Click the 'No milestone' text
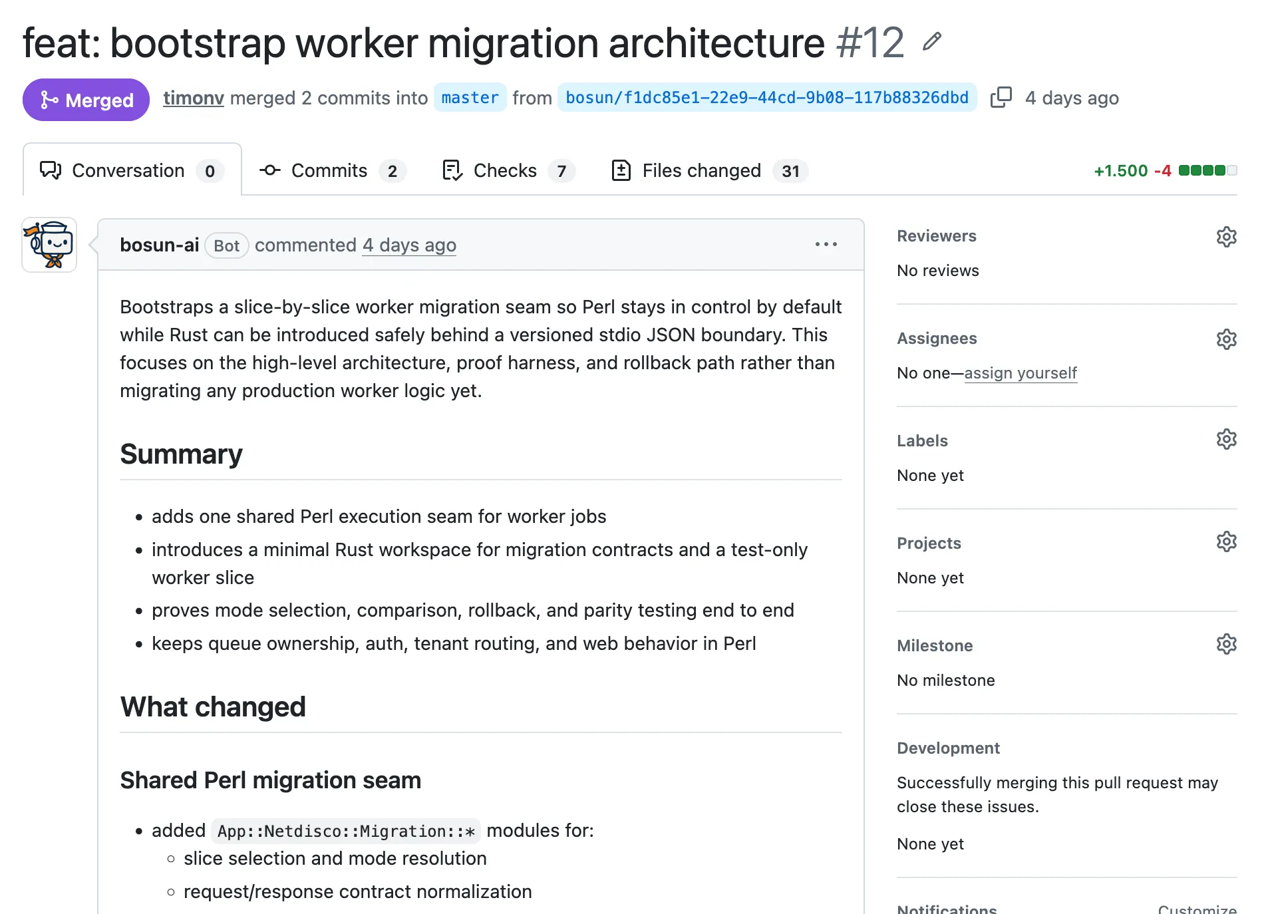 point(945,681)
